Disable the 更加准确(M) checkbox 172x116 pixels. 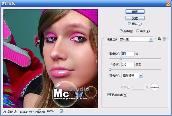(x=109, y=95)
